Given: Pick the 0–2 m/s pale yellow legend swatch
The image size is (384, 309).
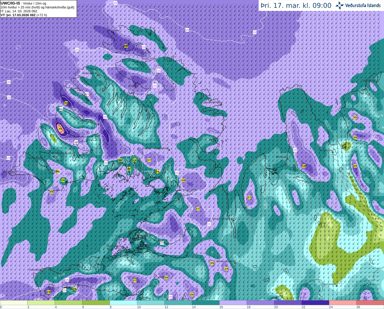Looking at the screenshot, I should click(14, 303).
